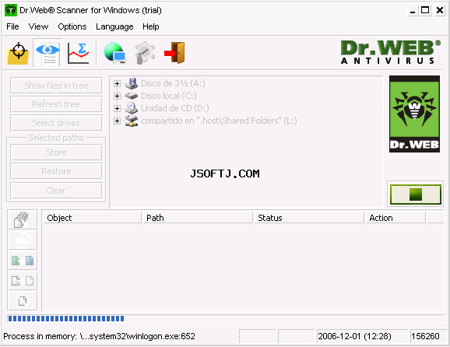Expand the compartido en Shared Folders (L:) node

pyautogui.click(x=117, y=121)
